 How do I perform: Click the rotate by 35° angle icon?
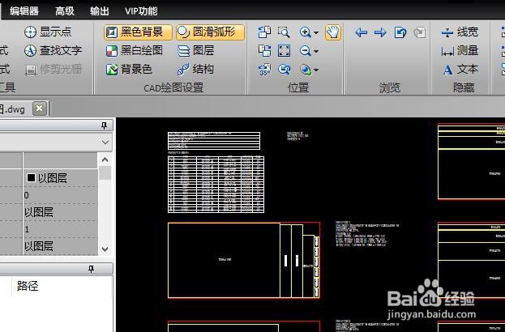click(264, 70)
